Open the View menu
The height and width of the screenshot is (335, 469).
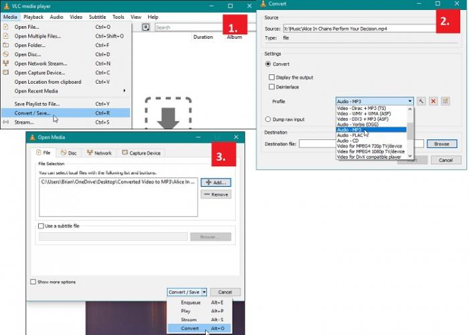(135, 17)
